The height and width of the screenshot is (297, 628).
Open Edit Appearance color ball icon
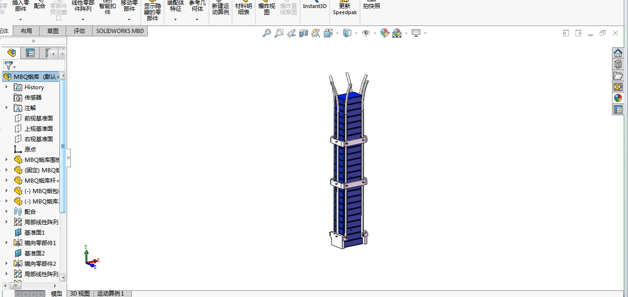[385, 33]
